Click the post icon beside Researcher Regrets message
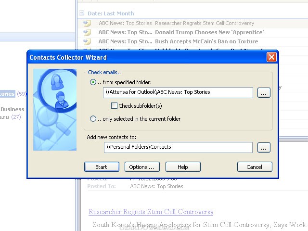 (x=87, y=23)
